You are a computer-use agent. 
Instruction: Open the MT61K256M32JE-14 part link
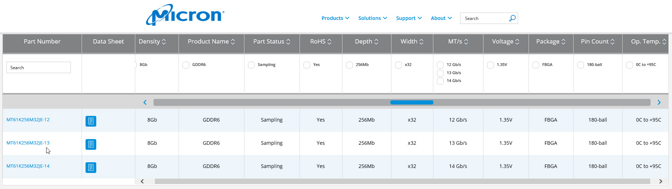[x=28, y=166]
